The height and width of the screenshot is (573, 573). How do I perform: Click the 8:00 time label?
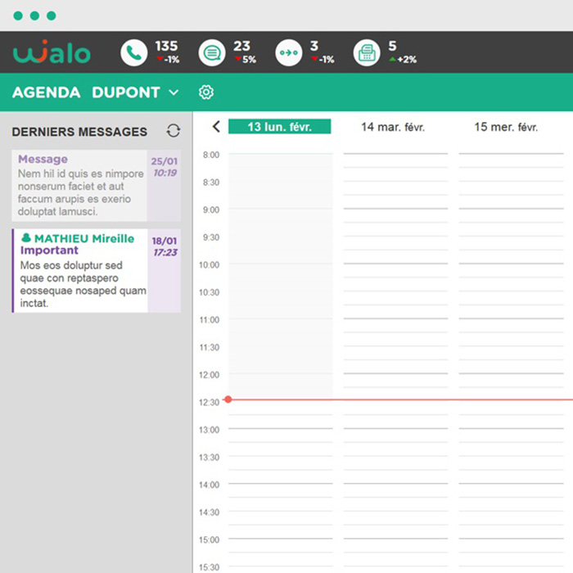(x=211, y=155)
